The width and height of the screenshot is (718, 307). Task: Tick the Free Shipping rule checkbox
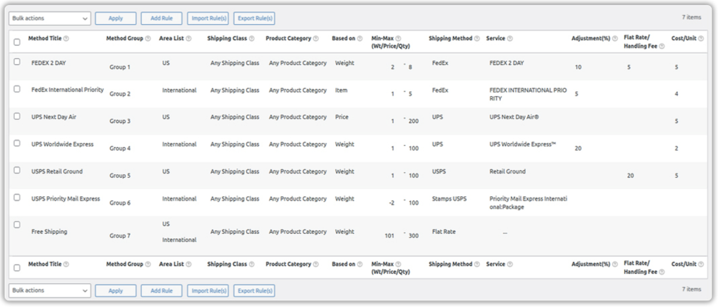(17, 224)
